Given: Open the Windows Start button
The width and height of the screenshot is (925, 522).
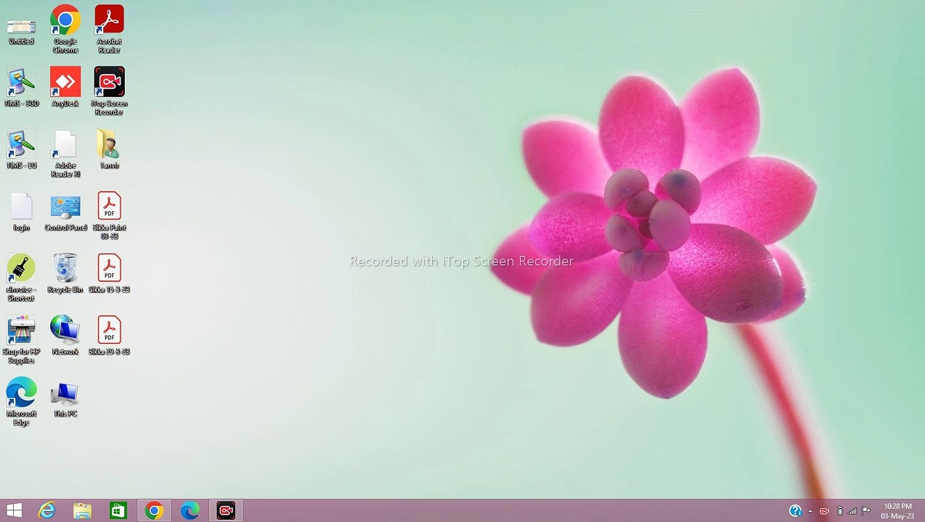Looking at the screenshot, I should point(14,510).
